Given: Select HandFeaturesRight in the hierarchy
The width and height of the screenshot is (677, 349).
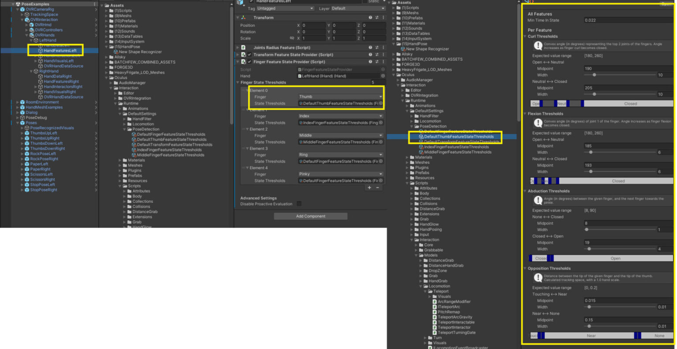Looking at the screenshot, I should pyautogui.click(x=61, y=81).
